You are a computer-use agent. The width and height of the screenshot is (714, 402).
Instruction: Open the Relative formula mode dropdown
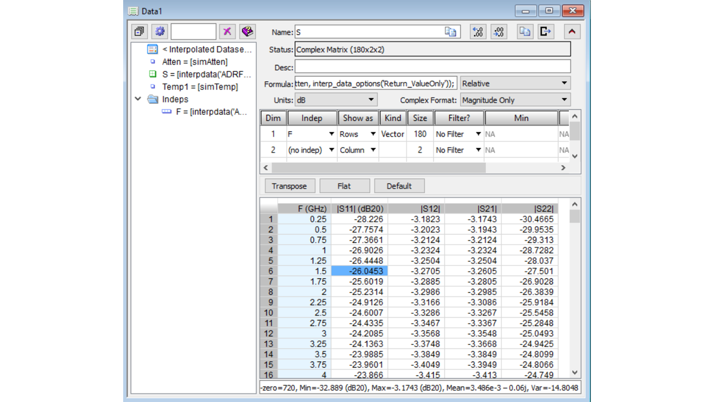515,84
